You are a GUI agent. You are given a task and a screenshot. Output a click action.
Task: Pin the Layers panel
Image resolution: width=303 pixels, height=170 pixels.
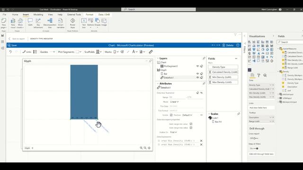click(204, 58)
